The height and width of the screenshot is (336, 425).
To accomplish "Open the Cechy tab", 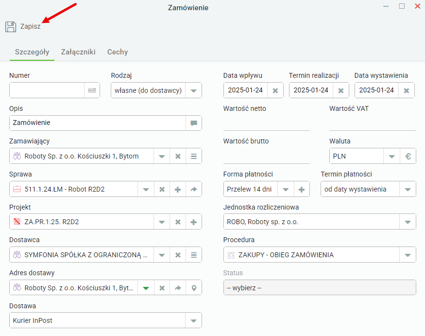I will [x=118, y=52].
